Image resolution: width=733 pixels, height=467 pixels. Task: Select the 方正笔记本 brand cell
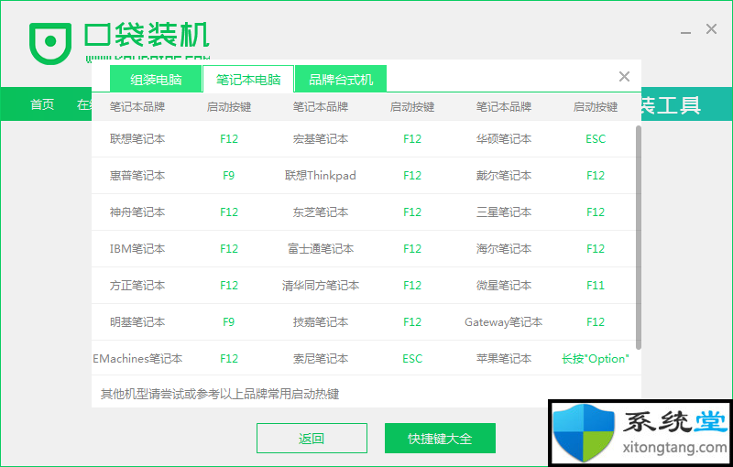[137, 286]
